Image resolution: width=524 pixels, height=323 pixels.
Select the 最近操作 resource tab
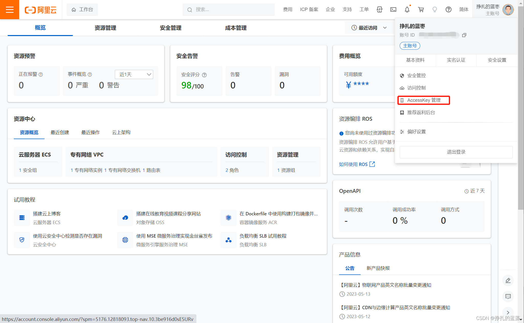click(x=91, y=132)
